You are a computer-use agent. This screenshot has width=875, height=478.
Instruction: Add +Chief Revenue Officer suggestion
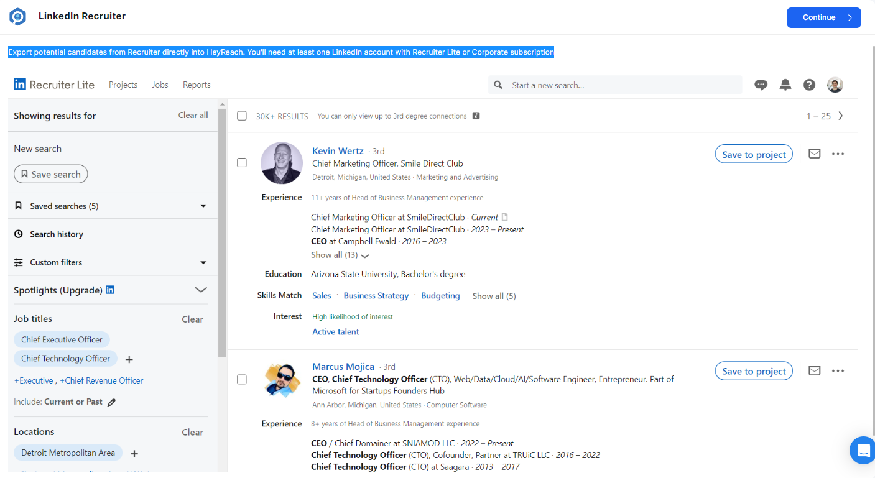click(x=101, y=380)
